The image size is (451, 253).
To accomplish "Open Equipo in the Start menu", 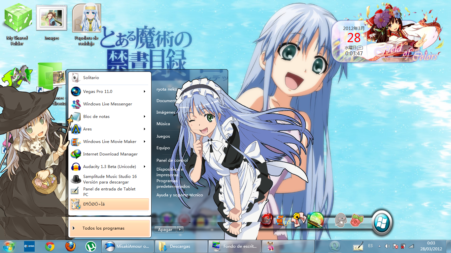I will pyautogui.click(x=163, y=148).
